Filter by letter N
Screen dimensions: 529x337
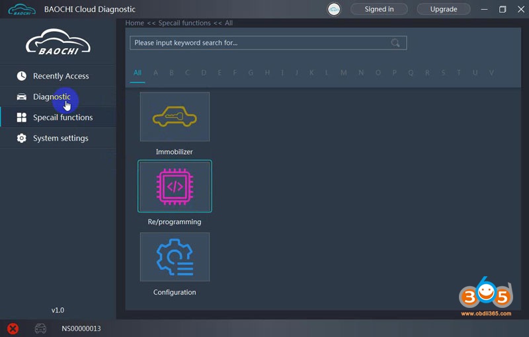[361, 73]
